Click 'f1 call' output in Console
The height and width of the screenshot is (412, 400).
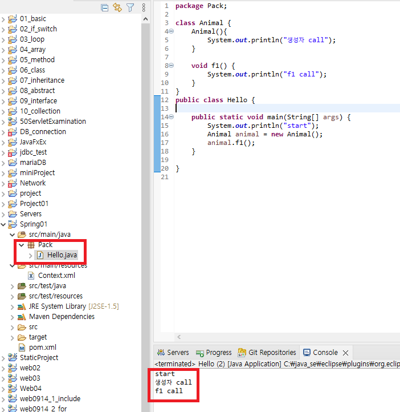click(x=169, y=391)
